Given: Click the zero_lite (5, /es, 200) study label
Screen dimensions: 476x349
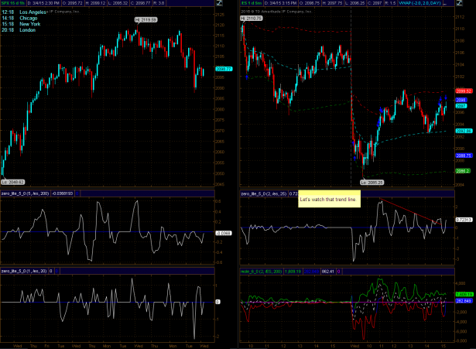Looking at the screenshot, I should point(25,193).
